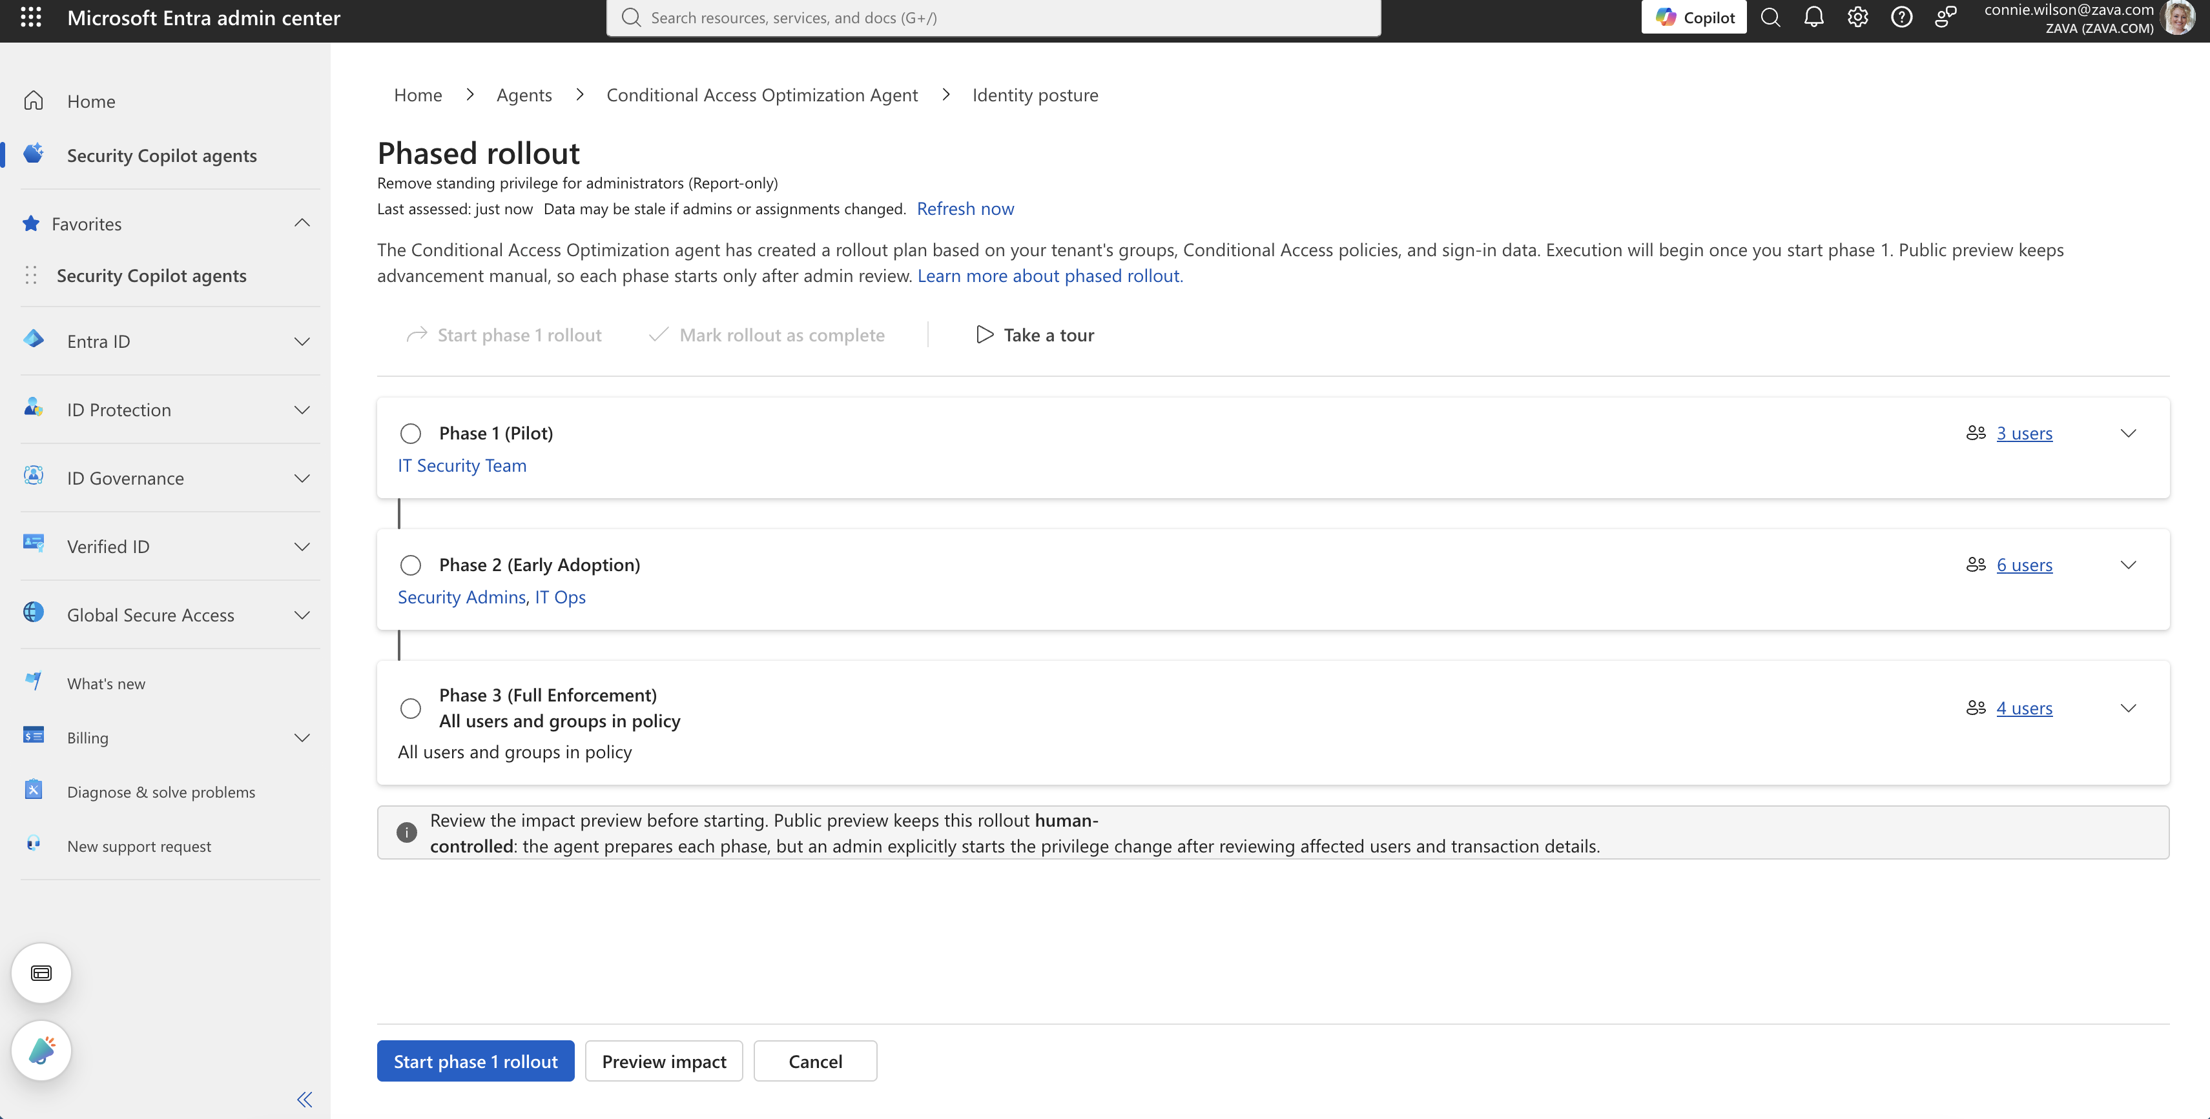Expand the Global Secure Access chevron
The image size is (2210, 1119).
302,616
